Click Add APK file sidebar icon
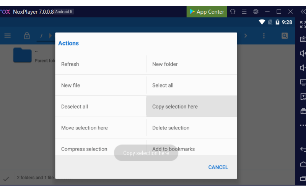The height and width of the screenshot is (191, 306). coord(303,97)
